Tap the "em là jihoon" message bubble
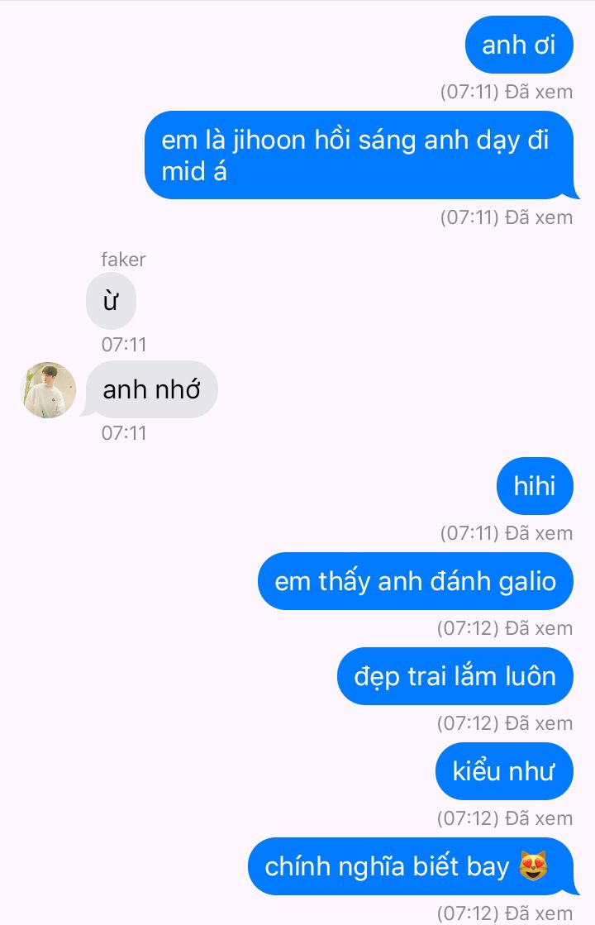The width and height of the screenshot is (595, 925). (x=361, y=155)
